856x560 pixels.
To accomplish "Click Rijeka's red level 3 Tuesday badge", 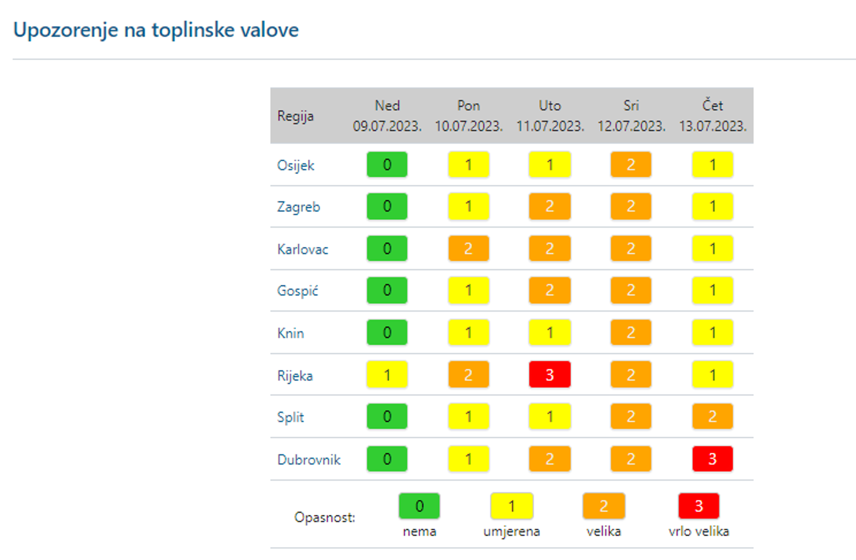I will coord(549,374).
